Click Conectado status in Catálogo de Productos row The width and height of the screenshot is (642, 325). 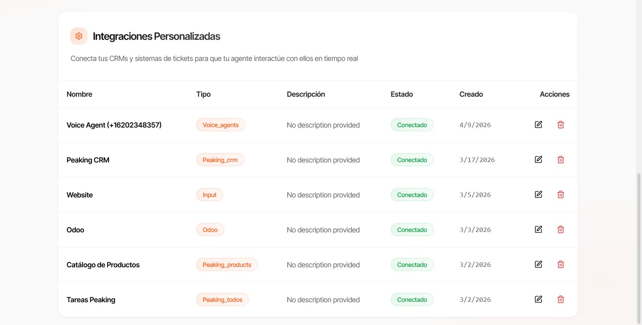[412, 264]
